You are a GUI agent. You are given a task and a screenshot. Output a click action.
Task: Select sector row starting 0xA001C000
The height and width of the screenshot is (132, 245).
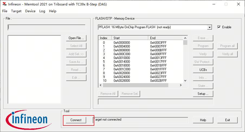point(141,69)
